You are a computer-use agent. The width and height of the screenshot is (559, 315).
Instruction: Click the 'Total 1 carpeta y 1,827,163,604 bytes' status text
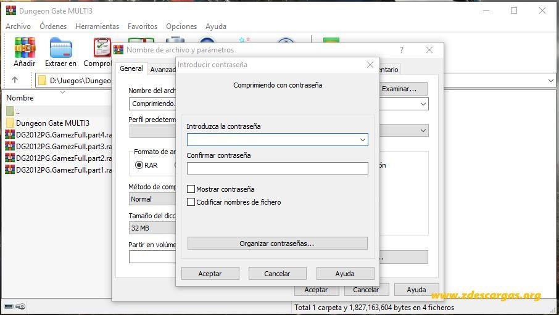pos(374,307)
